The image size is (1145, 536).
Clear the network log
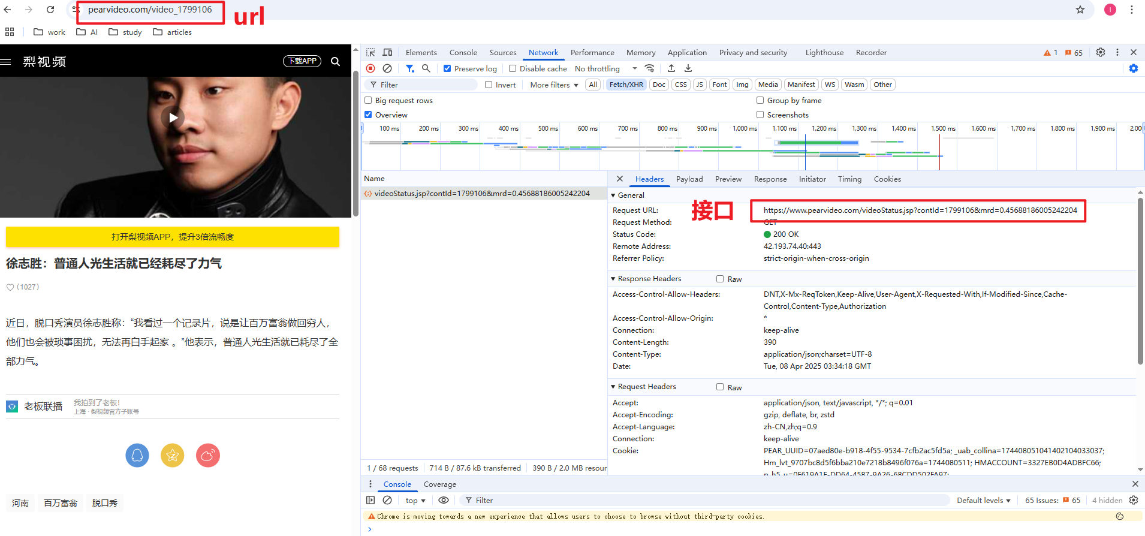tap(387, 68)
